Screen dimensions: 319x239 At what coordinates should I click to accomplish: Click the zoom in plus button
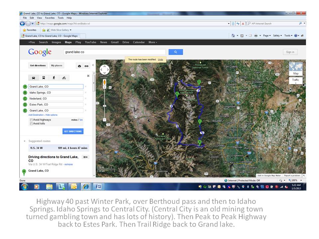click(105, 87)
